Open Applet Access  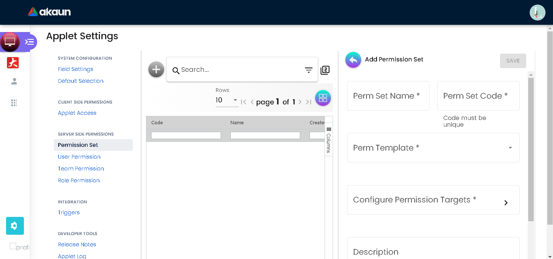pos(77,113)
